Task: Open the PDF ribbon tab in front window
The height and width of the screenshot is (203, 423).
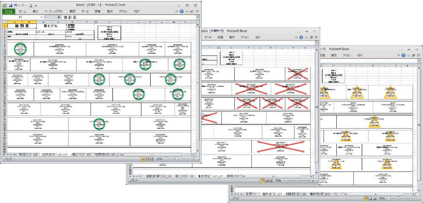Action: click(136, 11)
